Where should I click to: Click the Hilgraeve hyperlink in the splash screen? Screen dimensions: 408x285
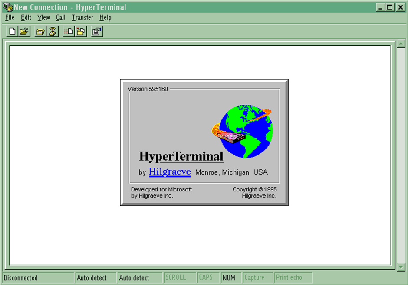(170, 172)
